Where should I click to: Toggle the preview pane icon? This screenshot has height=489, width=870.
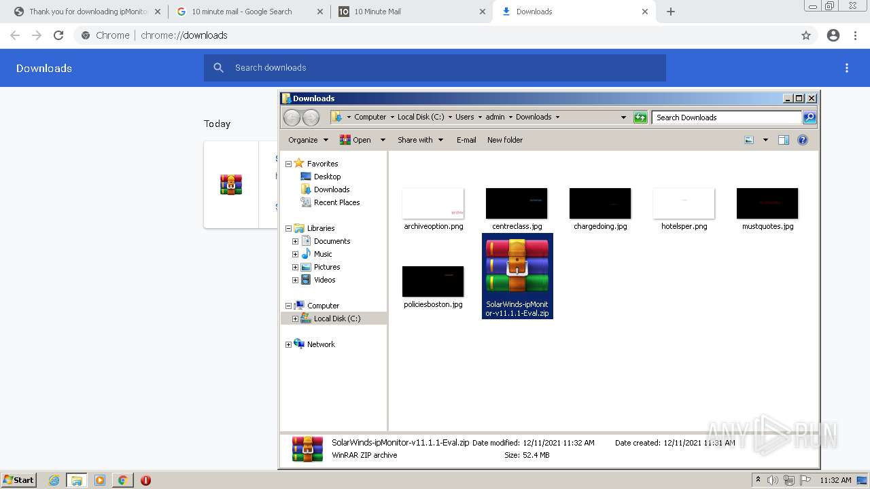click(x=784, y=140)
